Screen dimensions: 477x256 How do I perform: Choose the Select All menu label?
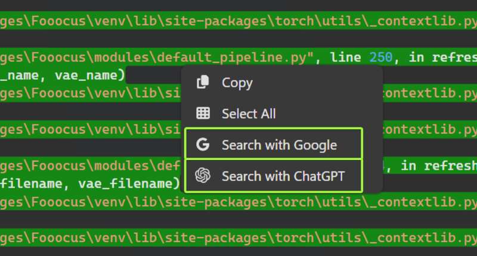248,113
